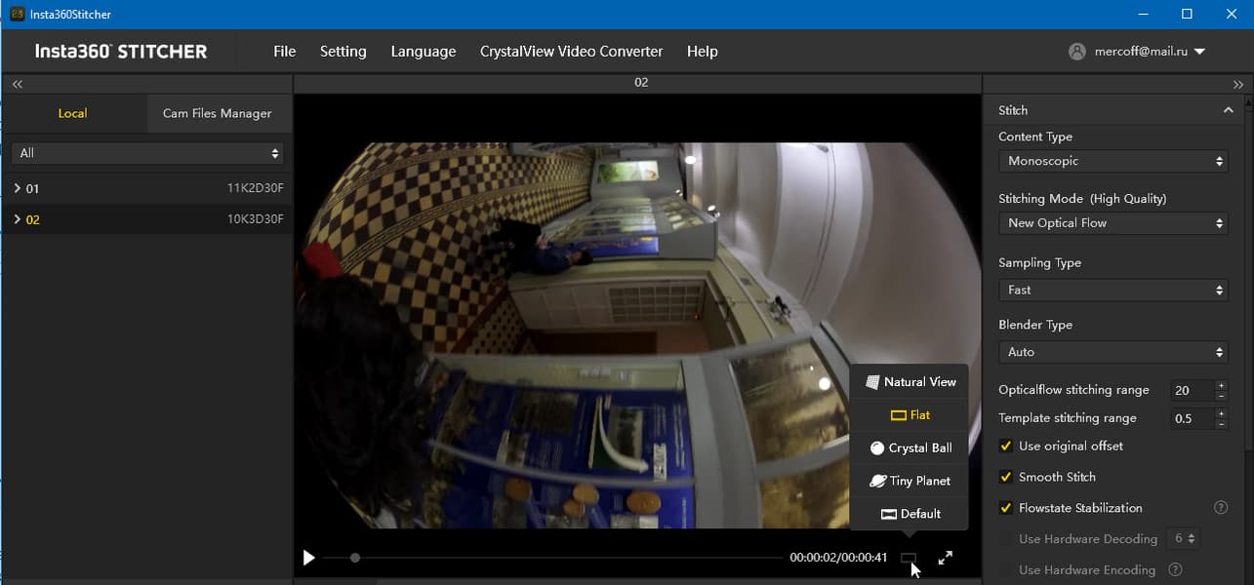Expand file 01 in the list
The image size is (1254, 585).
click(x=18, y=188)
